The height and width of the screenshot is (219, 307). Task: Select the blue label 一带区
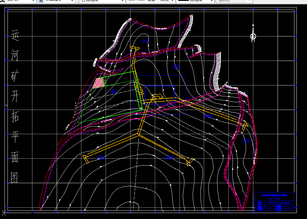(x=113, y=92)
